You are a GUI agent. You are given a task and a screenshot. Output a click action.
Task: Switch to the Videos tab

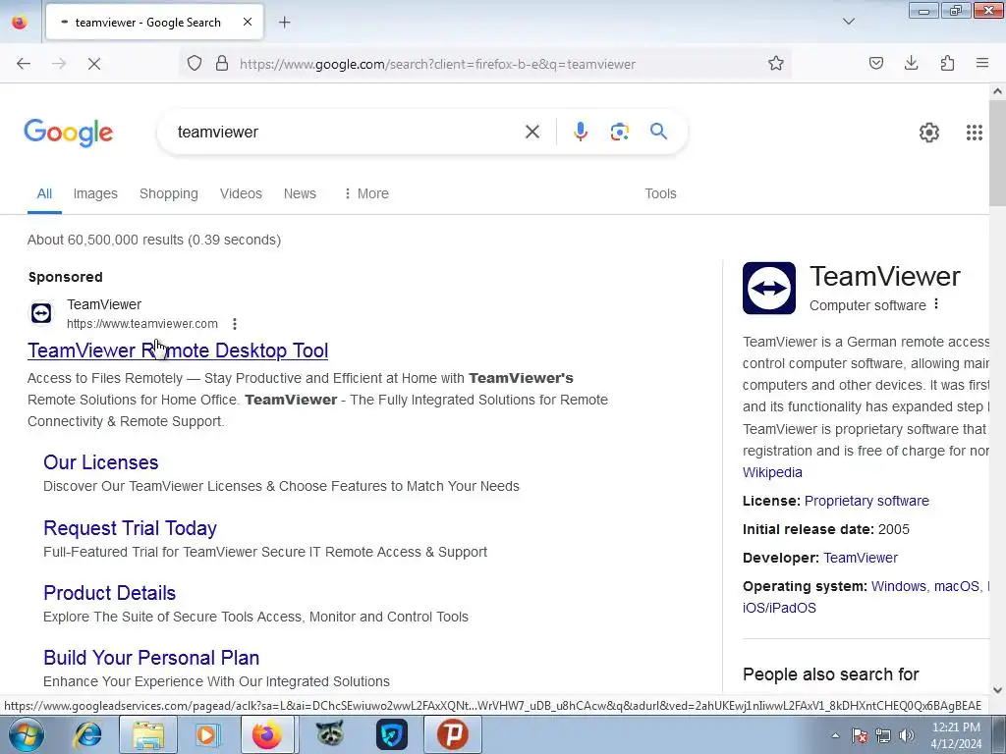241,193
